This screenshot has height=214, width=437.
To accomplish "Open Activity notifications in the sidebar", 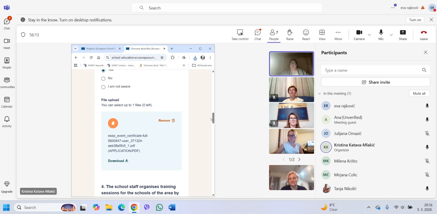I will click(x=7, y=121).
